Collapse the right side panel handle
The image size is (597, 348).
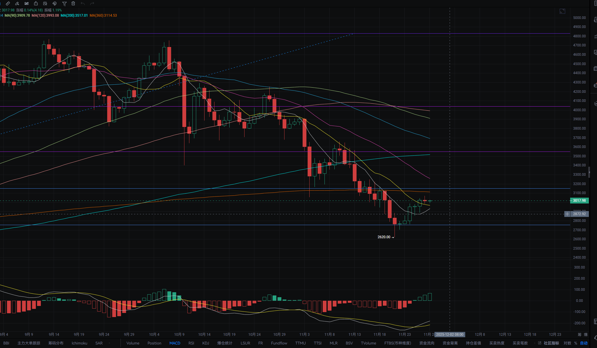[x=589, y=172]
